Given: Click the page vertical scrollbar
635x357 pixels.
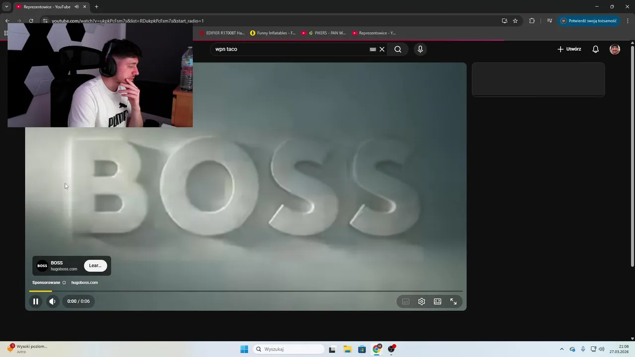Looking at the screenshot, I should (x=632, y=156).
